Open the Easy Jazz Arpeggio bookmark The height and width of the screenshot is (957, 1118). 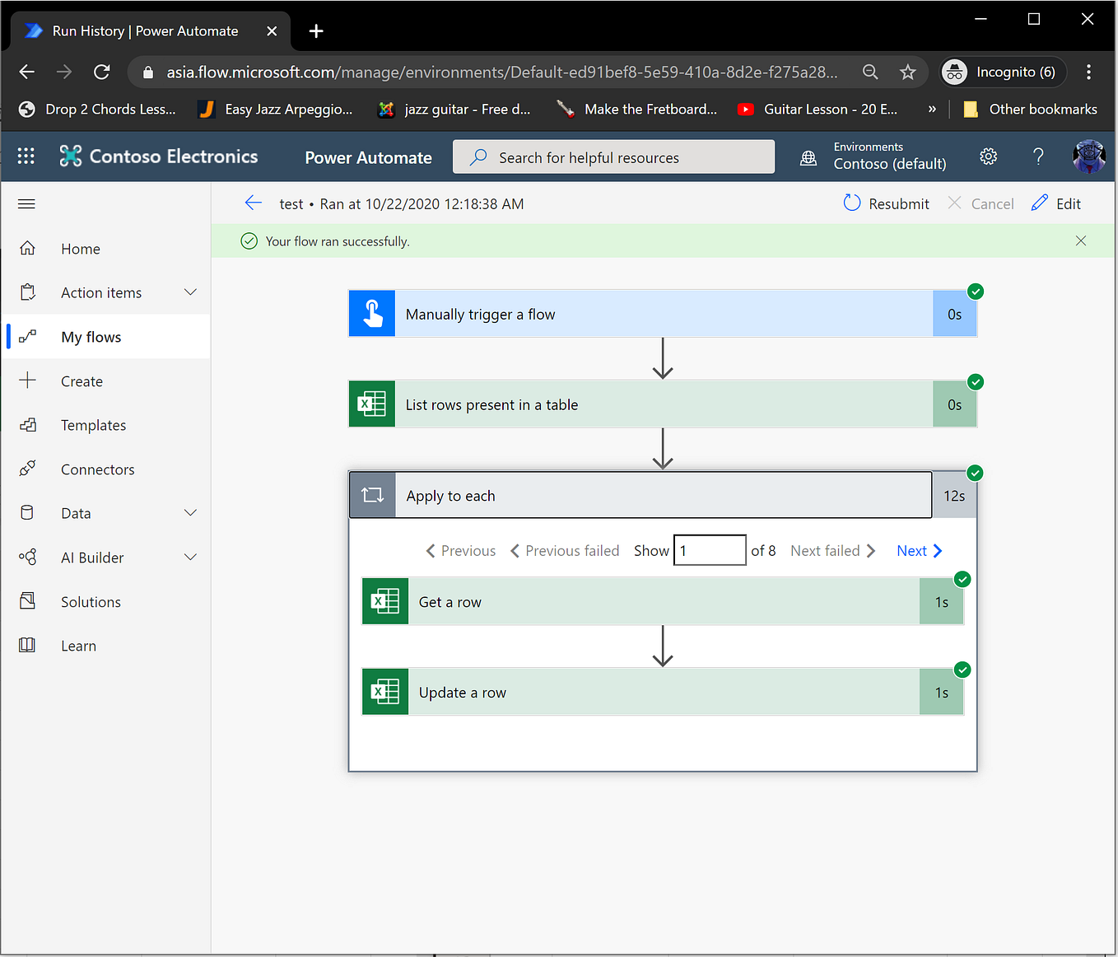pyautogui.click(x=276, y=109)
